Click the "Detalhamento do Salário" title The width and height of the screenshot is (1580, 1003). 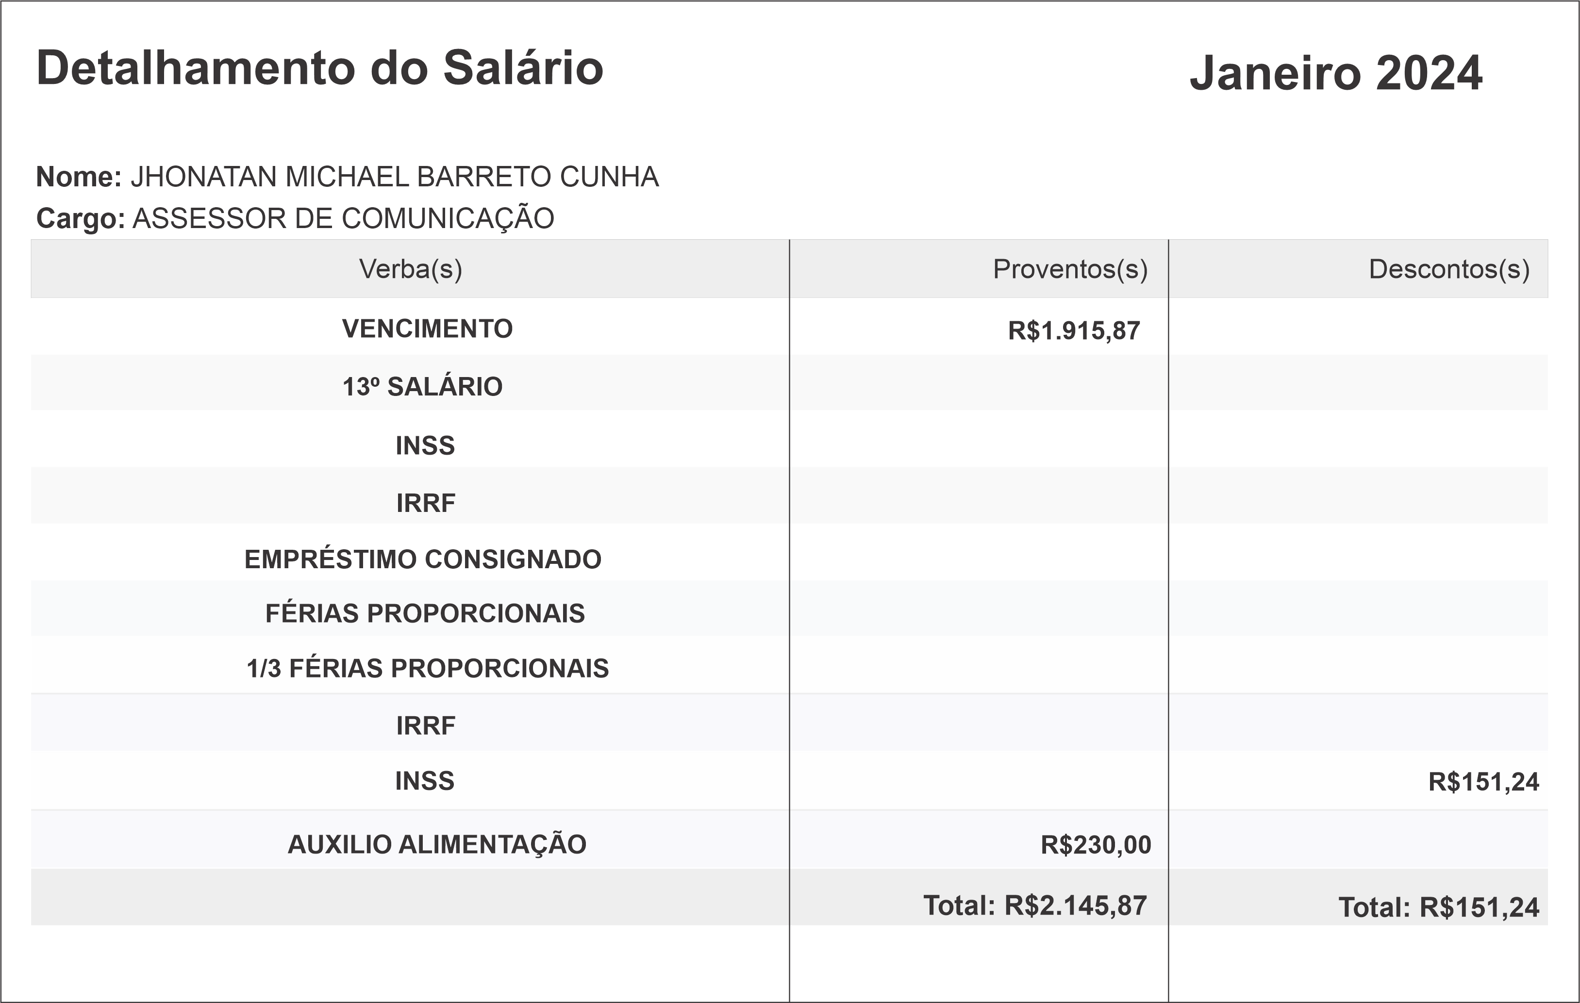coord(319,68)
